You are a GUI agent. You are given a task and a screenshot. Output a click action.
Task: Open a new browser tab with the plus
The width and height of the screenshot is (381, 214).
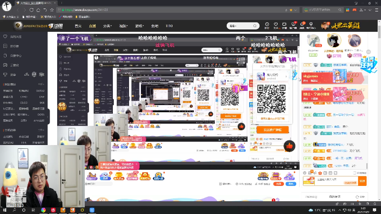[61, 3]
